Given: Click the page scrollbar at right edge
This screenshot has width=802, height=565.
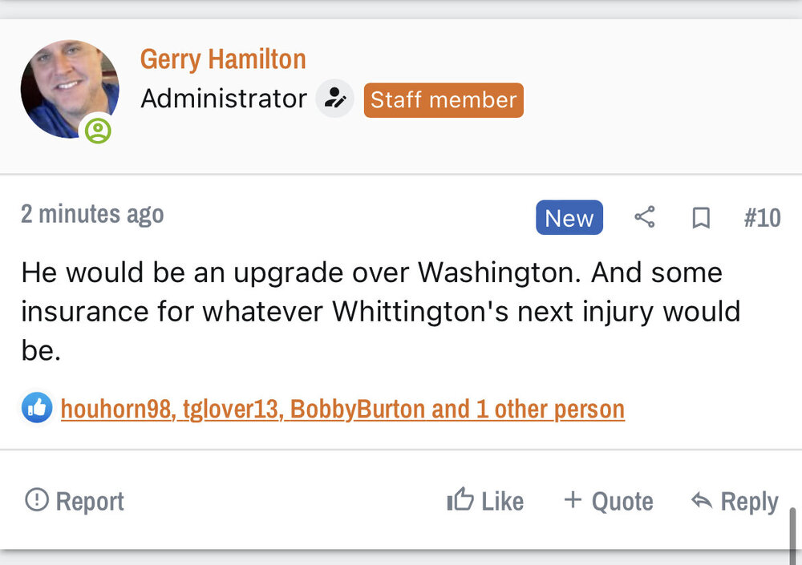Looking at the screenshot, I should [x=792, y=533].
